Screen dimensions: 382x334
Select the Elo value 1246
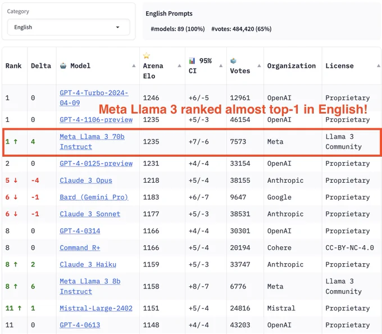coord(151,98)
